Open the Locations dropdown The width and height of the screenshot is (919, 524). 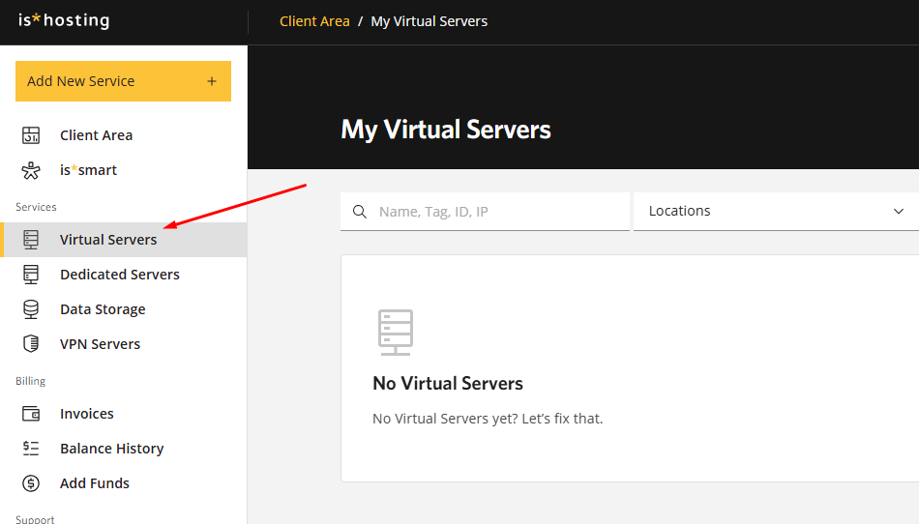coord(764,211)
